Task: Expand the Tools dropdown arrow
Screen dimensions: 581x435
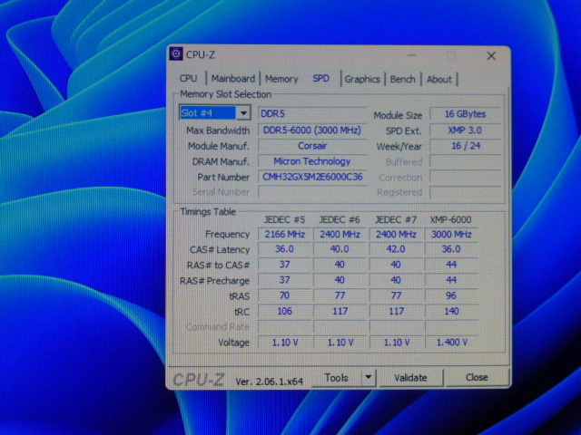Action: click(368, 378)
